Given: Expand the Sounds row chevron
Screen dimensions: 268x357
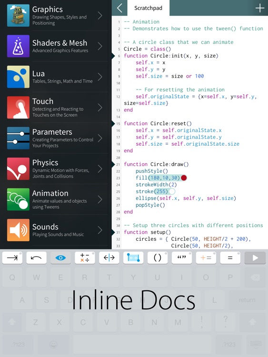Looking at the screenshot, I should pos(100,230).
